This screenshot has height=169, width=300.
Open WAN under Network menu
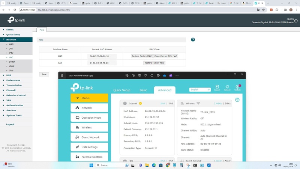coord(11,44)
